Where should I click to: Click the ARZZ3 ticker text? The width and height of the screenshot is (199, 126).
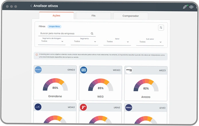point(162,70)
